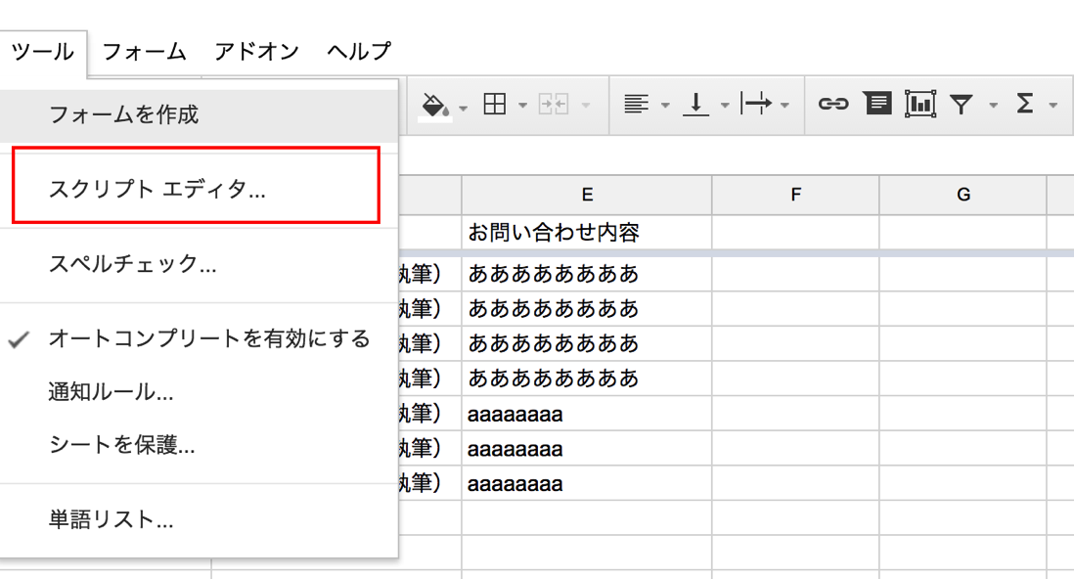Screen dimensions: 1074x579
Task: Open 通知ルール... menu item
Action: pos(199,392)
